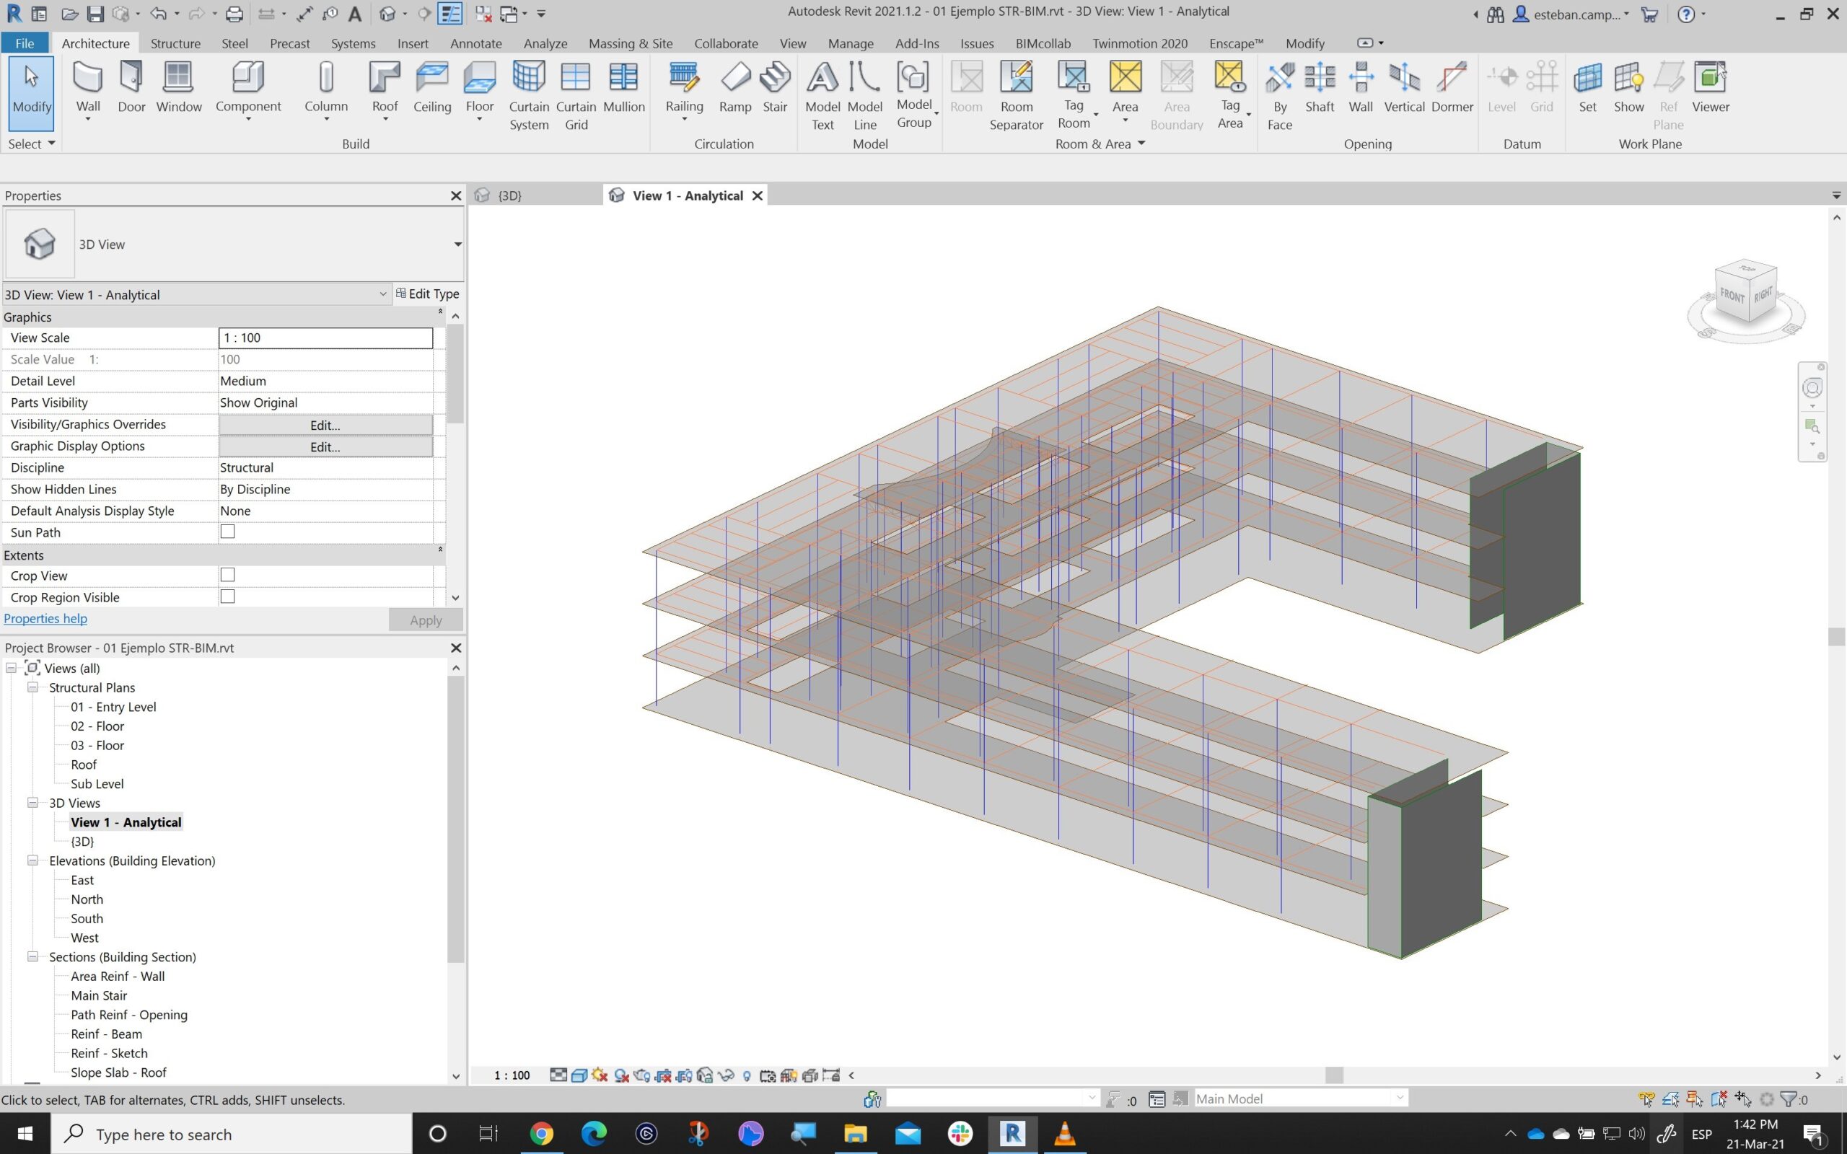Open Chrome from the Windows taskbar

(x=541, y=1133)
